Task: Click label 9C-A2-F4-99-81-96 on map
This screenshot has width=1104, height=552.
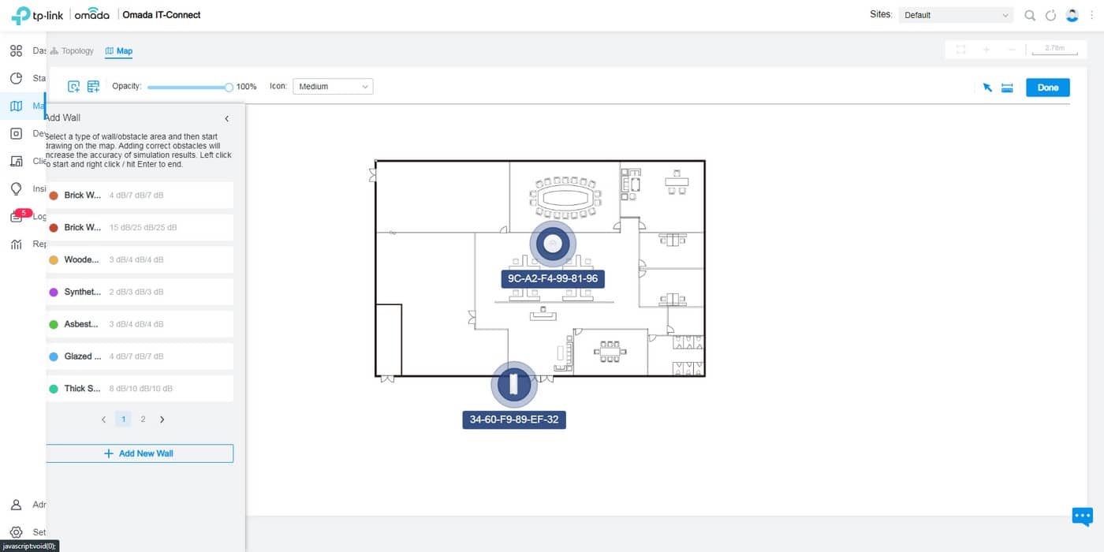Action: tap(553, 278)
